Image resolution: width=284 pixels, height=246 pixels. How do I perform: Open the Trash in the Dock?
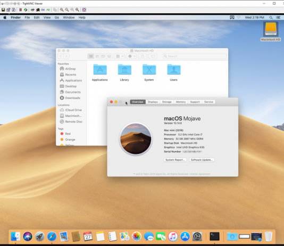point(269,236)
